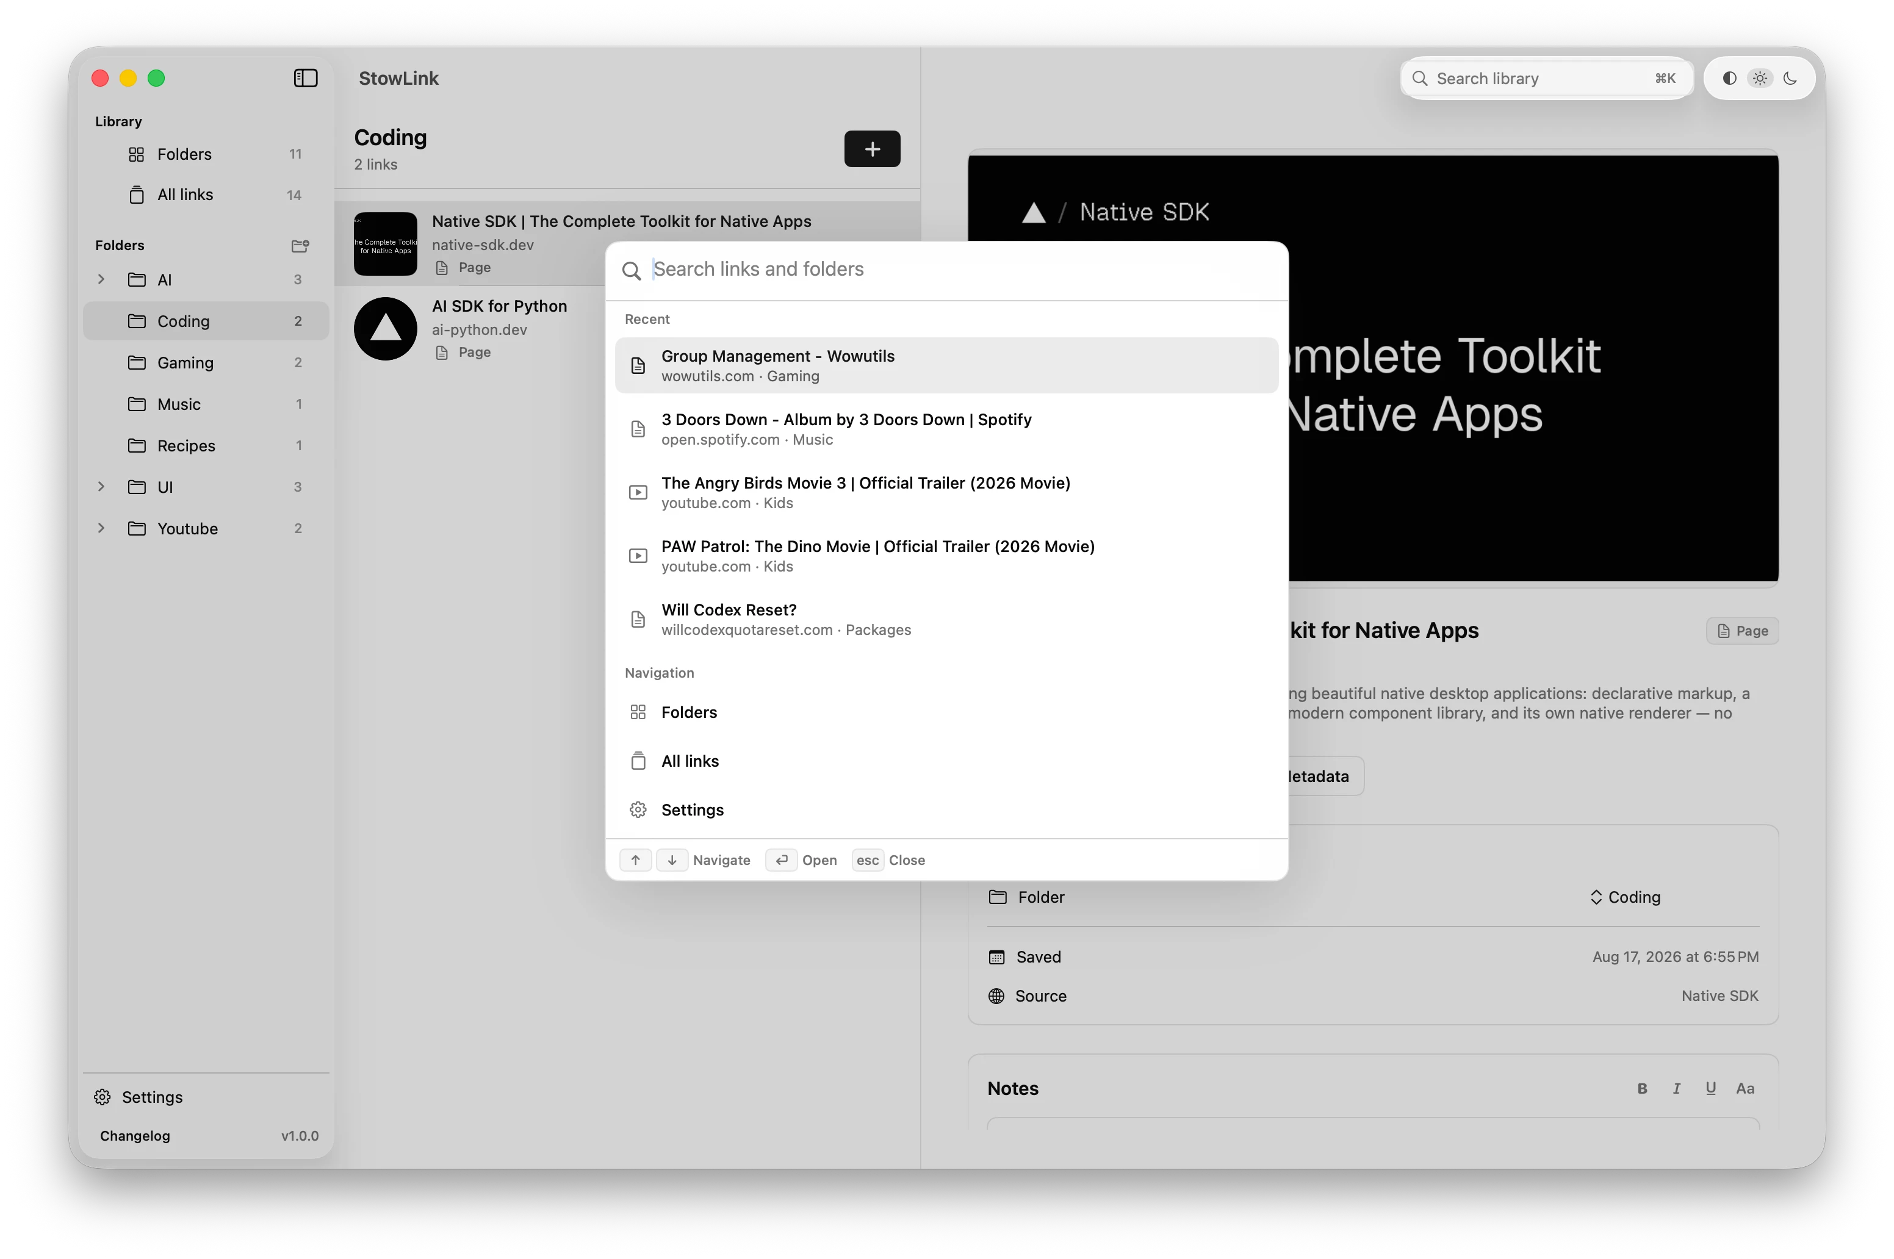This screenshot has height=1259, width=1894.
Task: Select the UI folder
Action: [206, 487]
